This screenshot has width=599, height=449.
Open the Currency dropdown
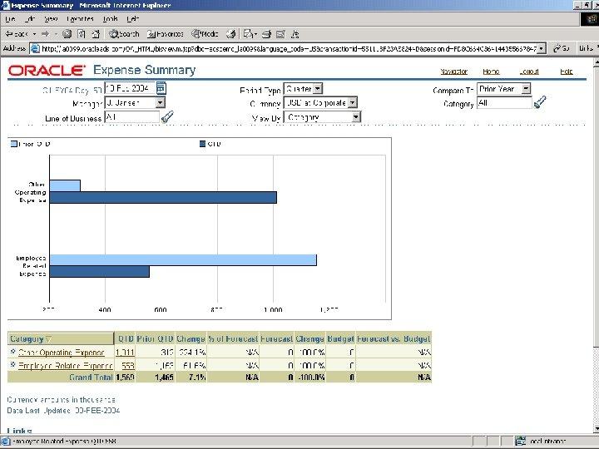[x=353, y=102]
